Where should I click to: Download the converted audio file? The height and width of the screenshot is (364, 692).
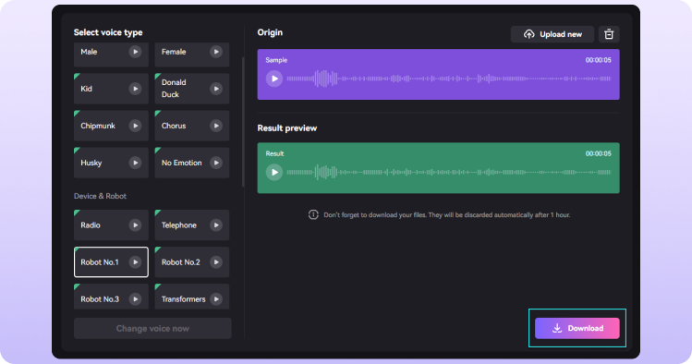click(577, 328)
